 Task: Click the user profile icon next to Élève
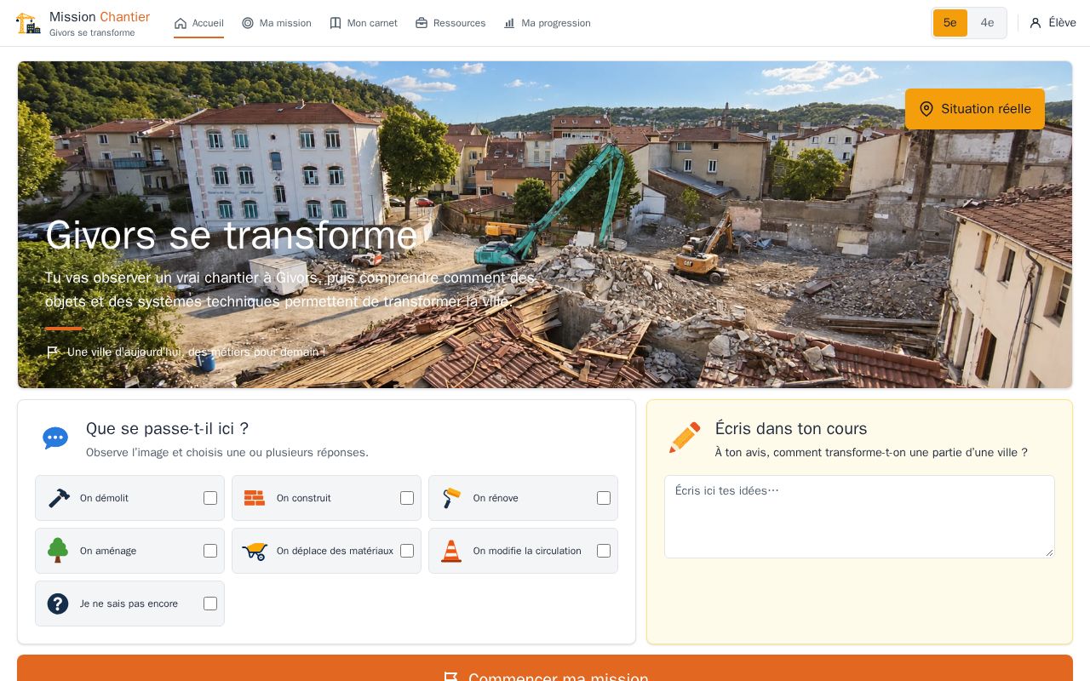[1035, 23]
